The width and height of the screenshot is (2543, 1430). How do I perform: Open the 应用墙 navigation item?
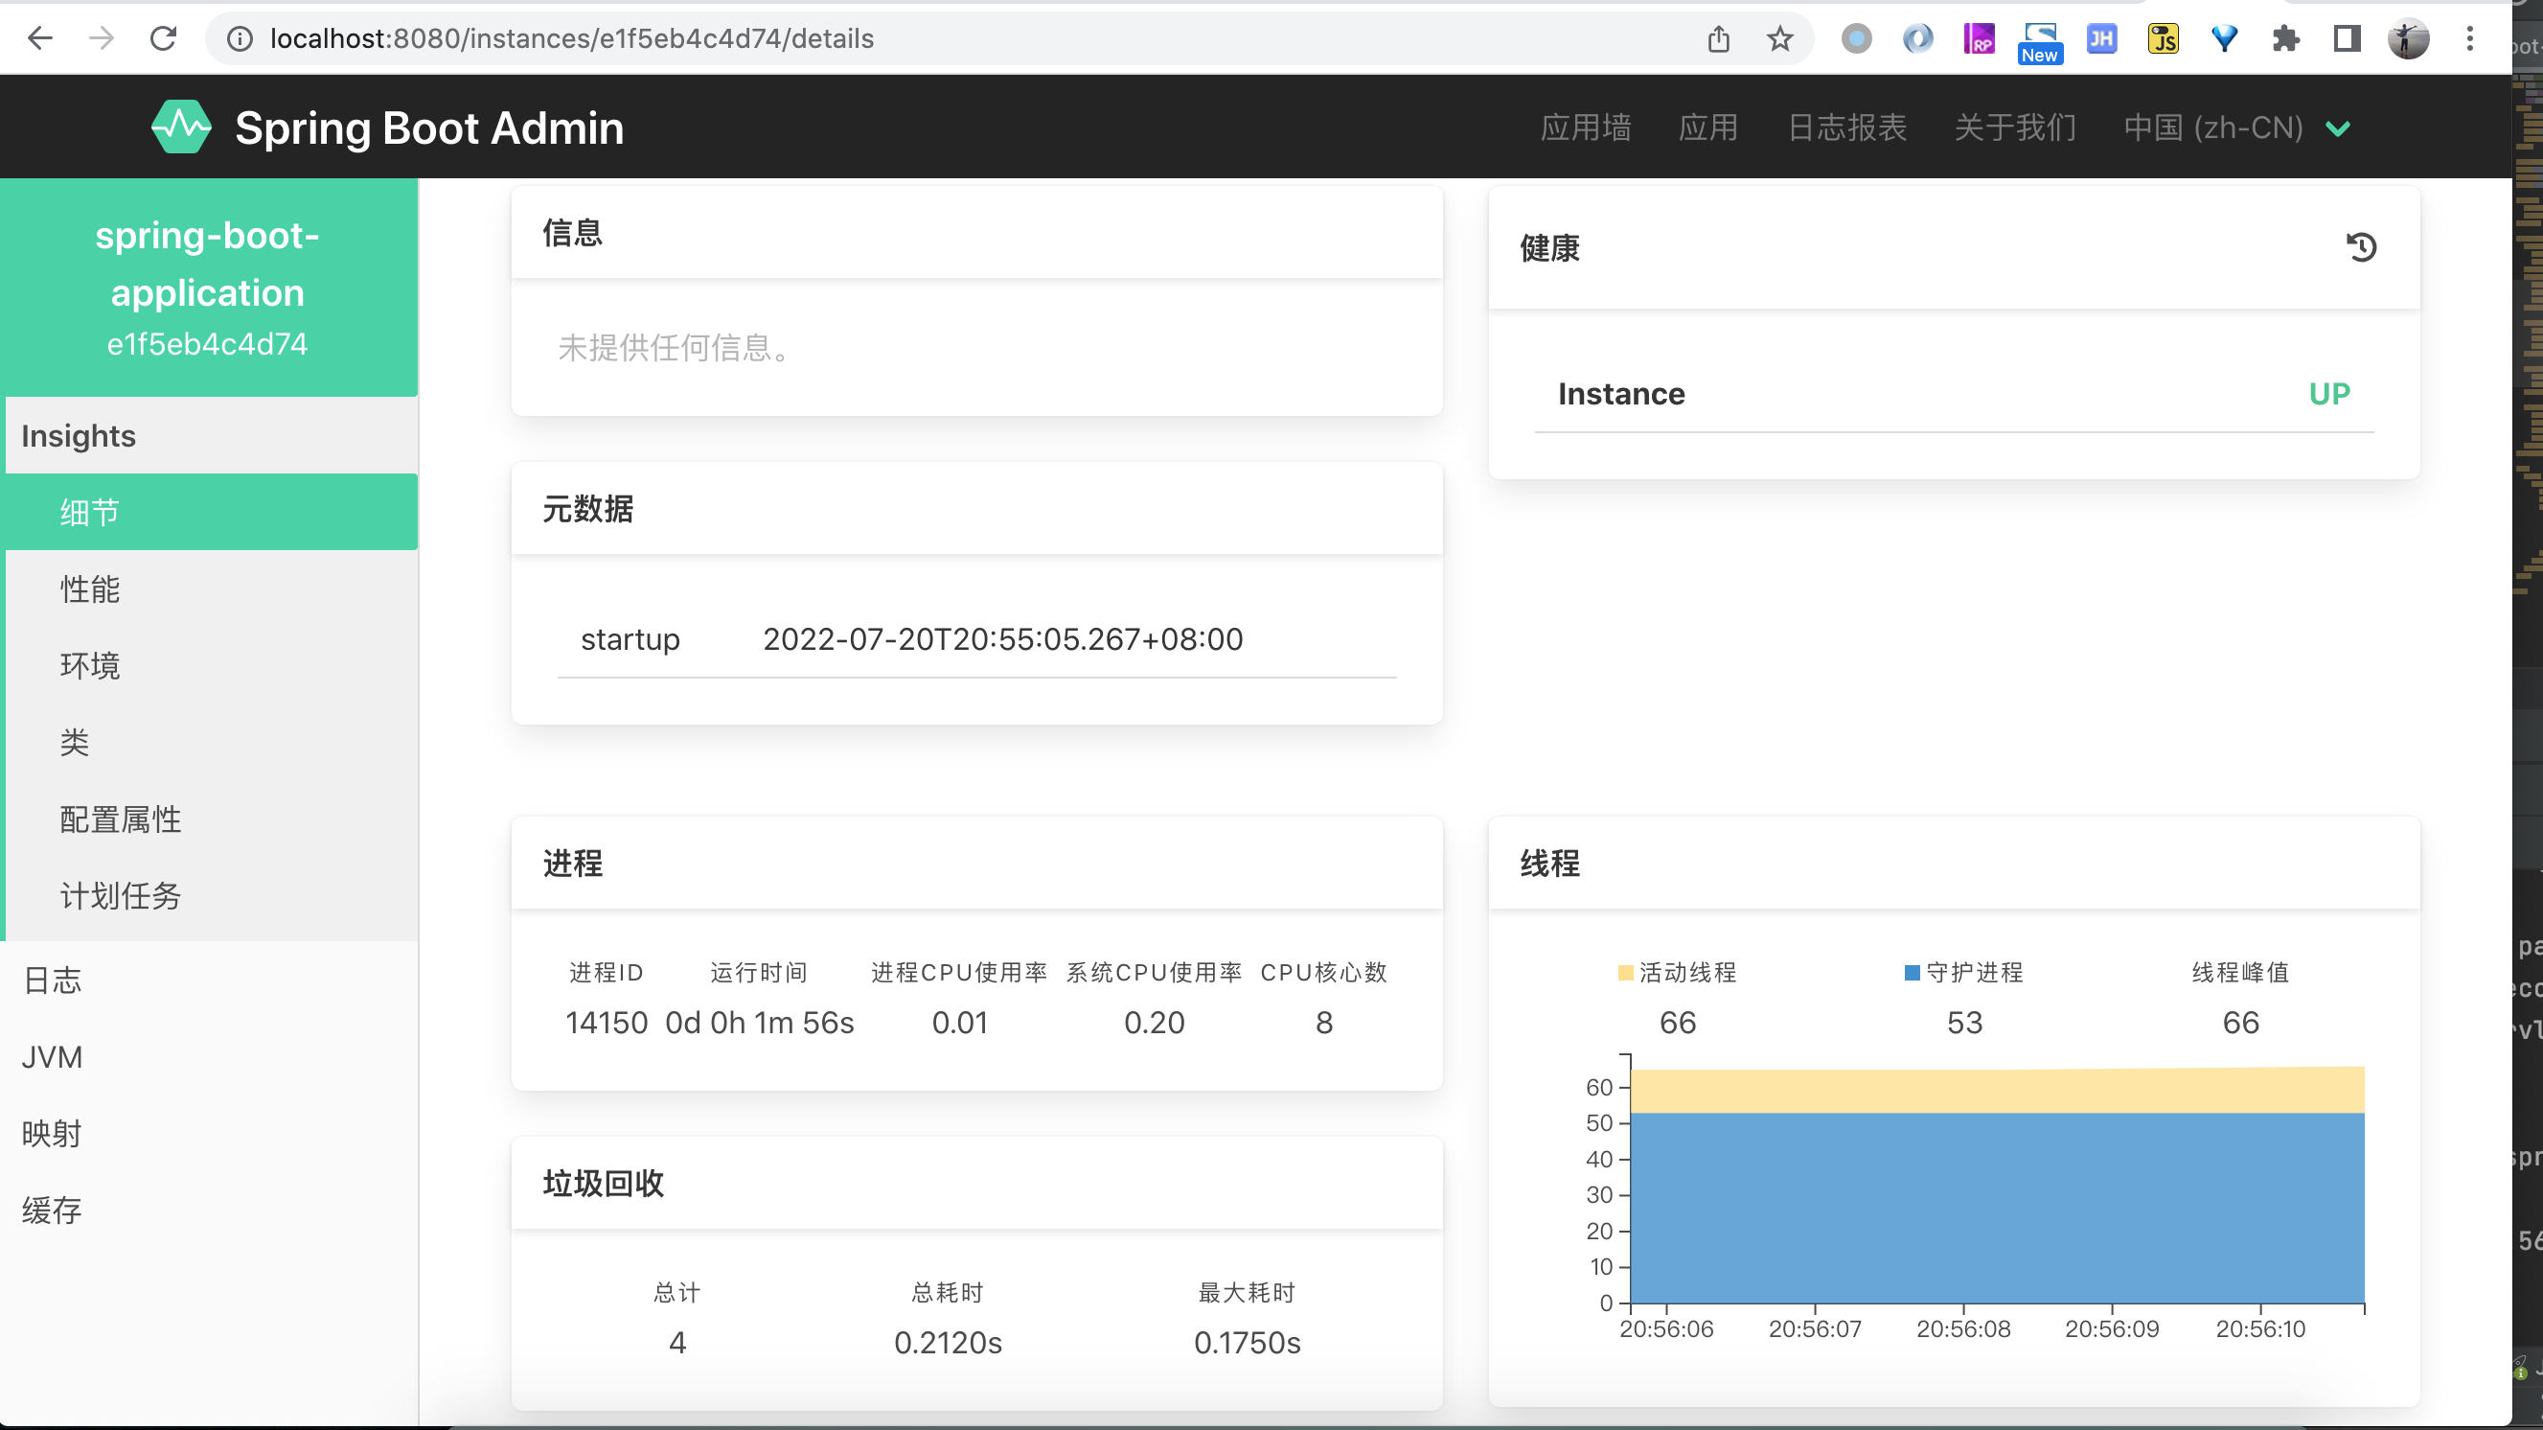click(x=1586, y=127)
